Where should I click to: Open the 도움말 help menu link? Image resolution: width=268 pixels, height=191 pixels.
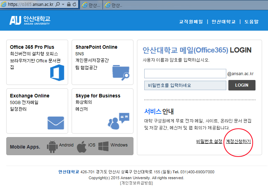[x=251, y=22]
